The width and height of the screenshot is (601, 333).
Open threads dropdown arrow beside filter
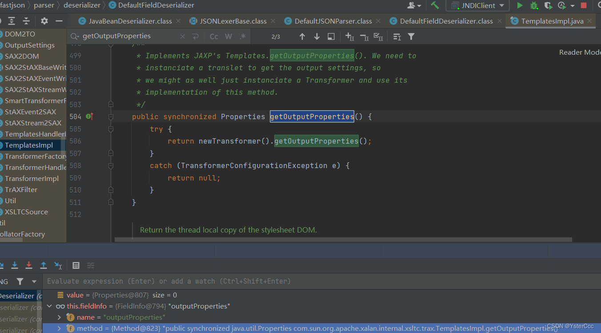click(34, 281)
